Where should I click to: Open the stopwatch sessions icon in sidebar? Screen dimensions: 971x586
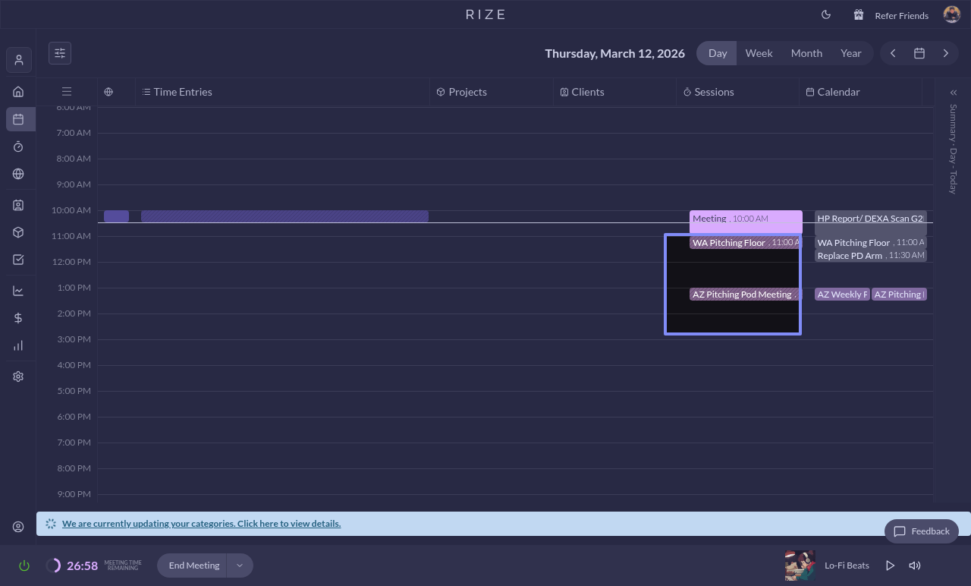click(18, 146)
